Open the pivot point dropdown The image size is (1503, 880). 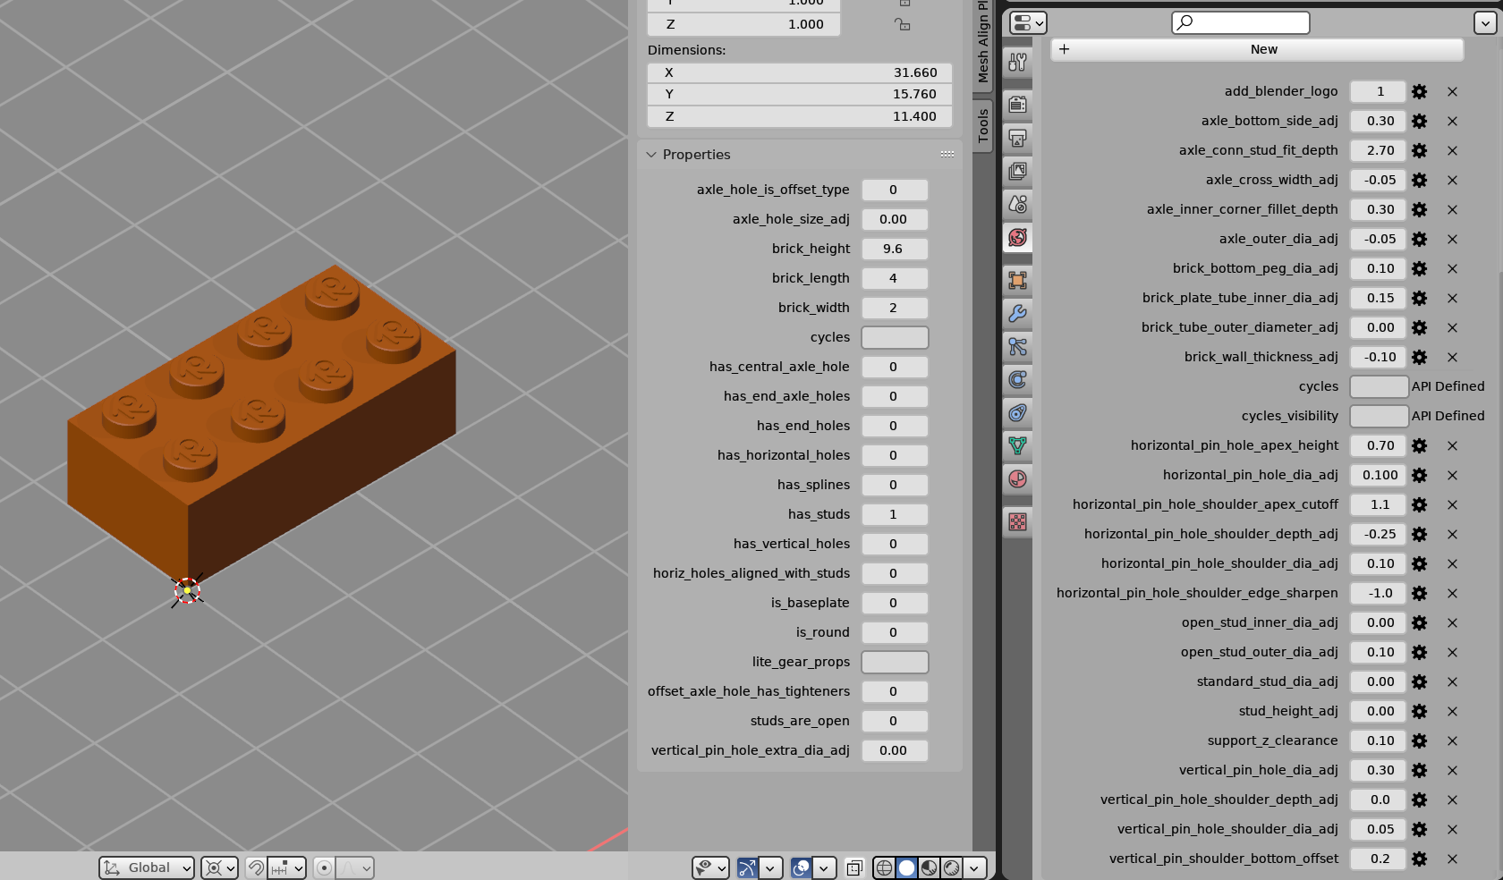point(219,867)
